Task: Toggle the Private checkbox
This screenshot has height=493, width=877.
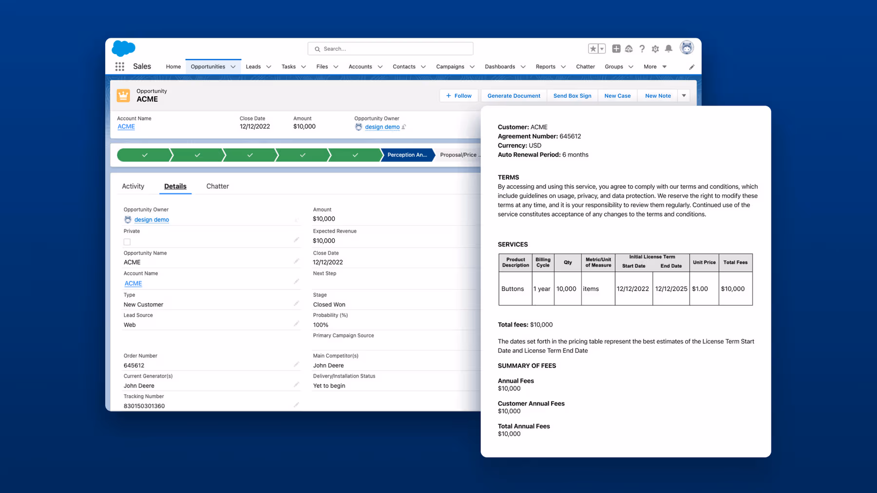Action: point(127,242)
